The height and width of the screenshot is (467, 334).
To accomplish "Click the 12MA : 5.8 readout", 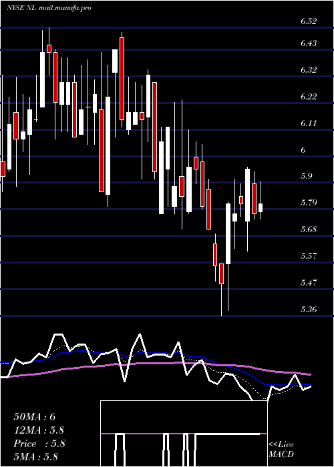I will (x=39, y=430).
